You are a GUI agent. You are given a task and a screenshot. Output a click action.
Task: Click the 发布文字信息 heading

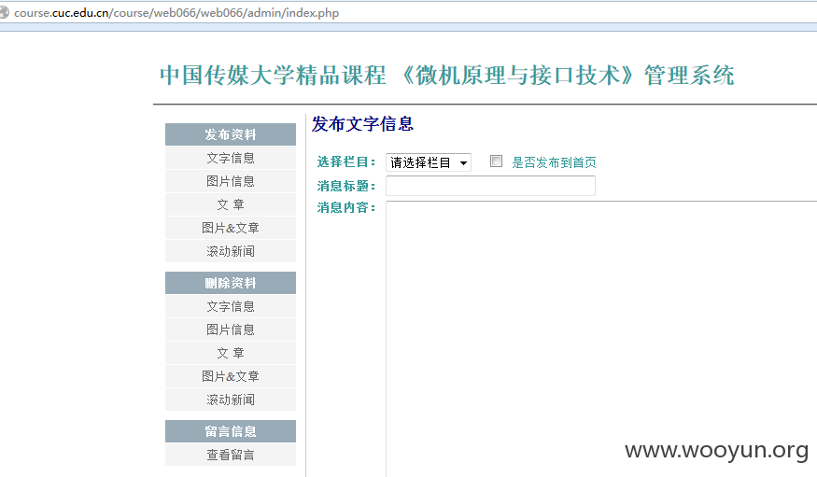click(x=362, y=124)
